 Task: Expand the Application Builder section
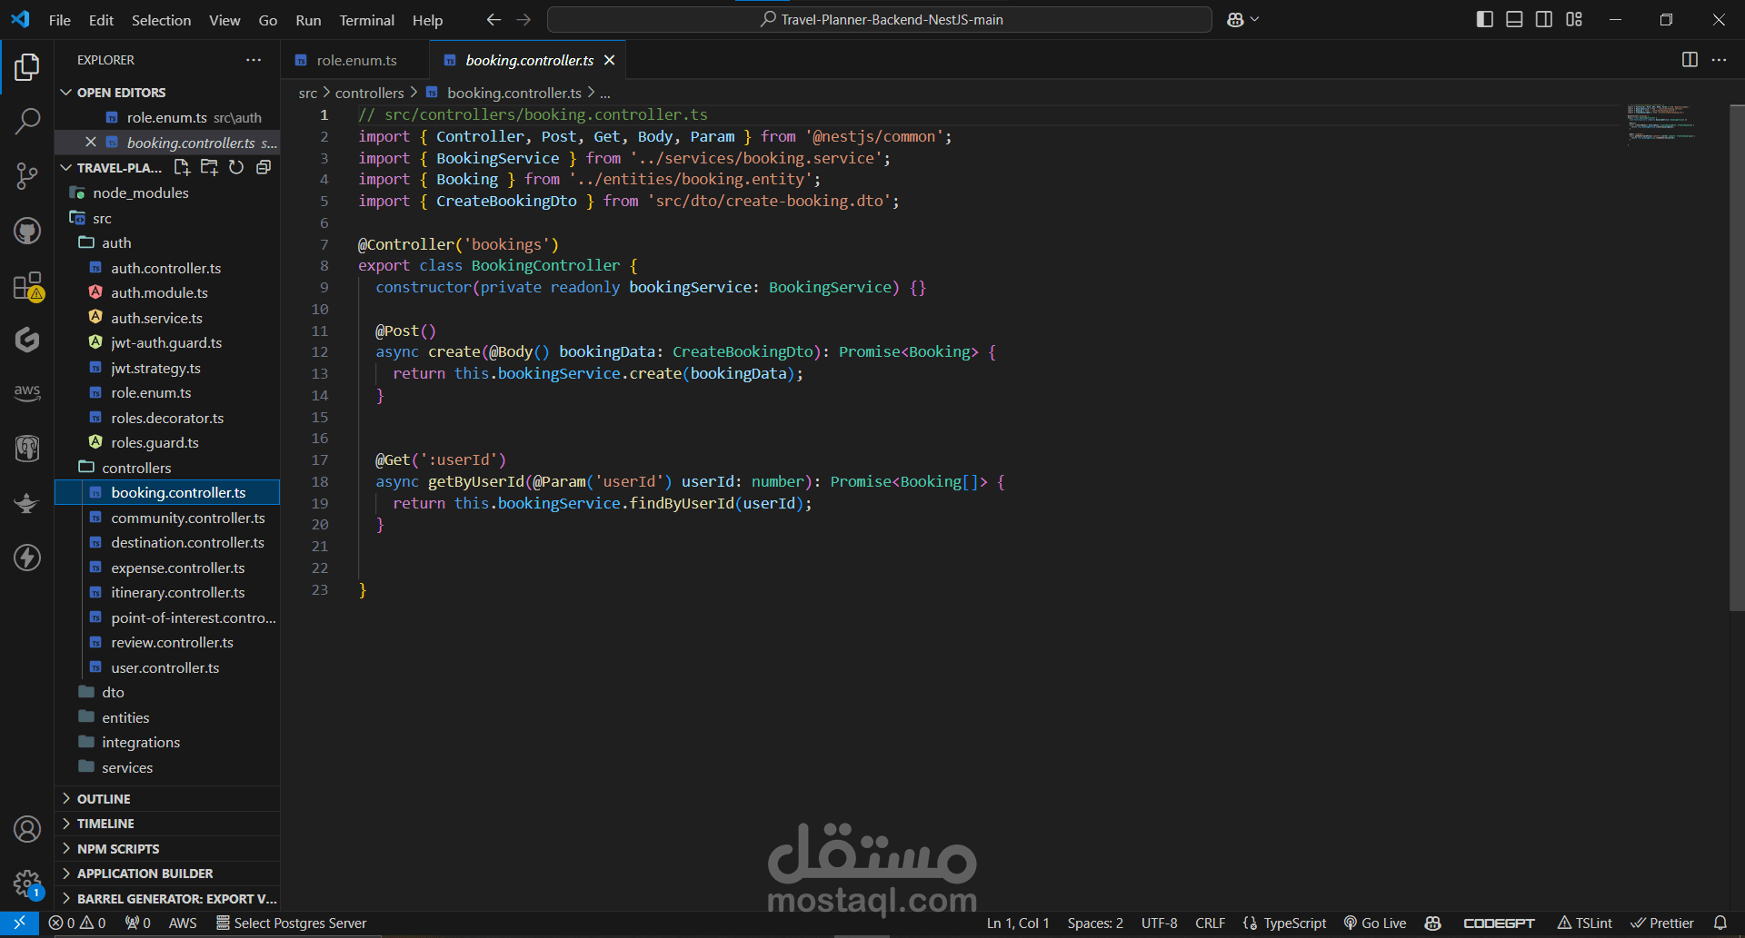(x=167, y=874)
